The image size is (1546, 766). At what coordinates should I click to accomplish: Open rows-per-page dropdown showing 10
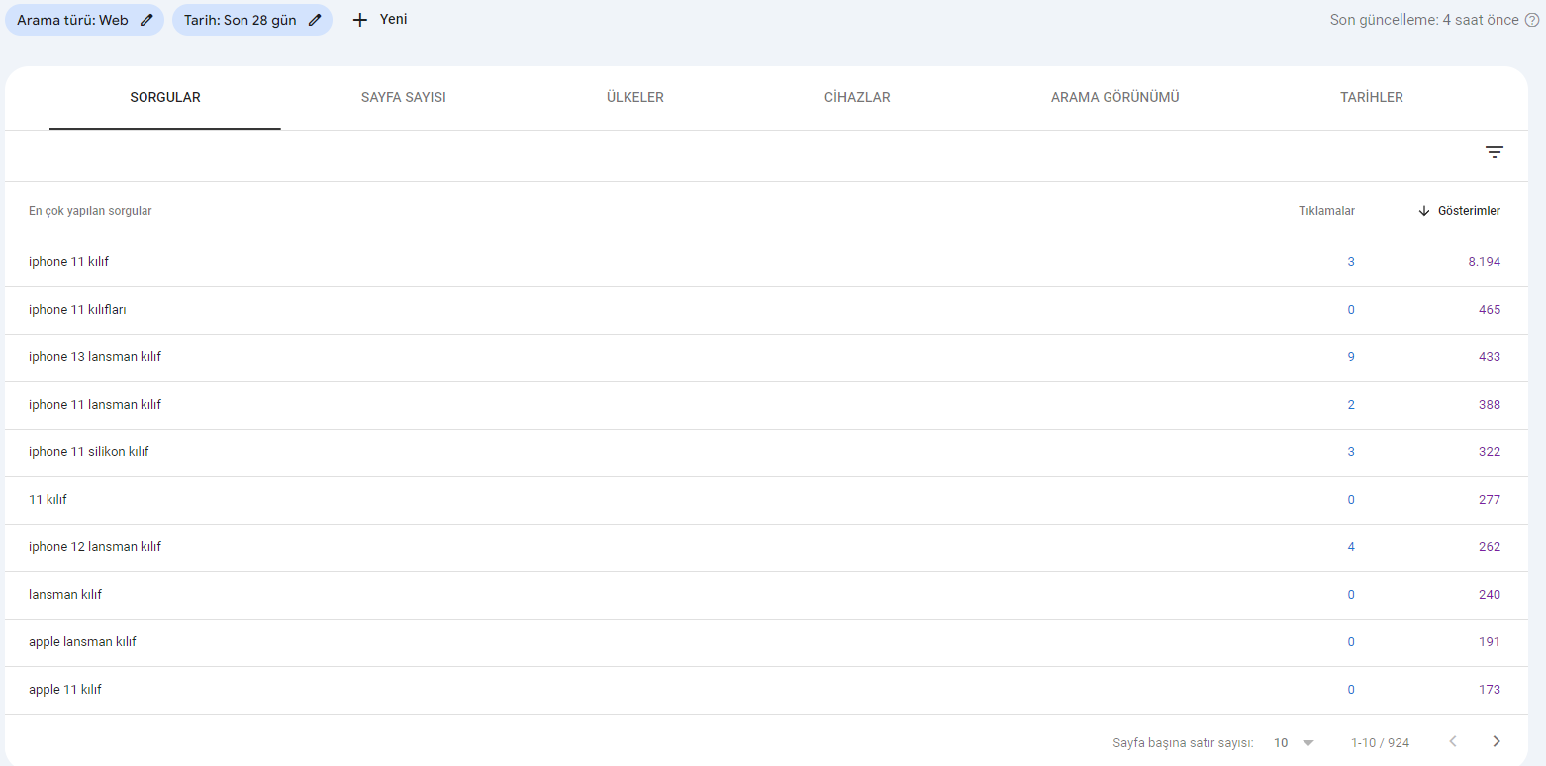1295,742
